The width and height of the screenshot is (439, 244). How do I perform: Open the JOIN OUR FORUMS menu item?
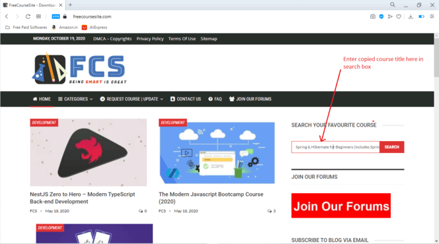[x=251, y=99]
